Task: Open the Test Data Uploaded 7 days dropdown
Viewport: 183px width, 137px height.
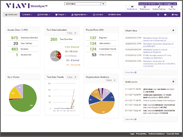Action: click(x=72, y=33)
